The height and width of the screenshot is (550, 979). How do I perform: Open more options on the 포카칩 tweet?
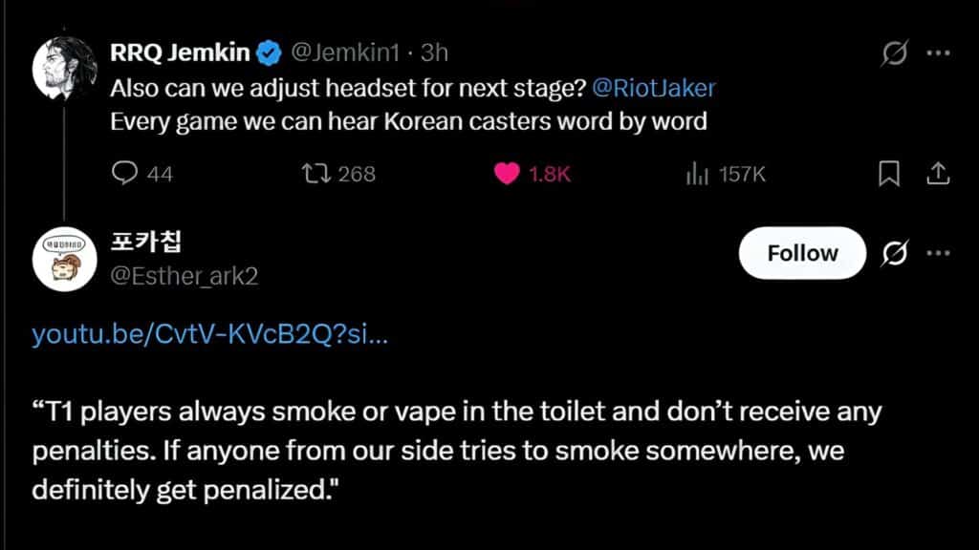pos(938,253)
